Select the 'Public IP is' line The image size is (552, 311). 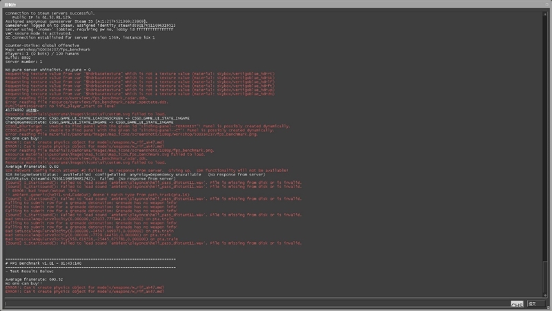pyautogui.click(x=41, y=17)
